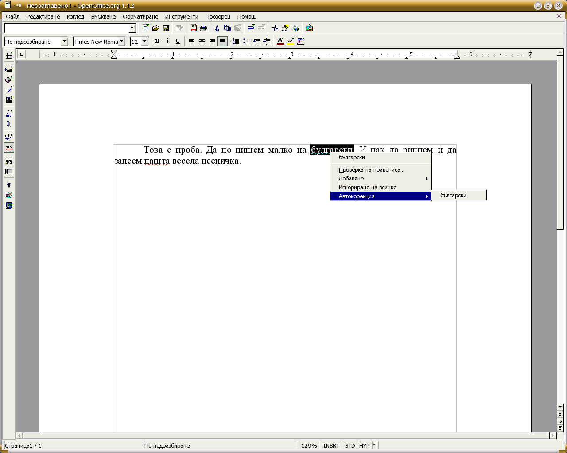Click the 129% zoom field in status bar
The width and height of the screenshot is (567, 453).
(309, 445)
